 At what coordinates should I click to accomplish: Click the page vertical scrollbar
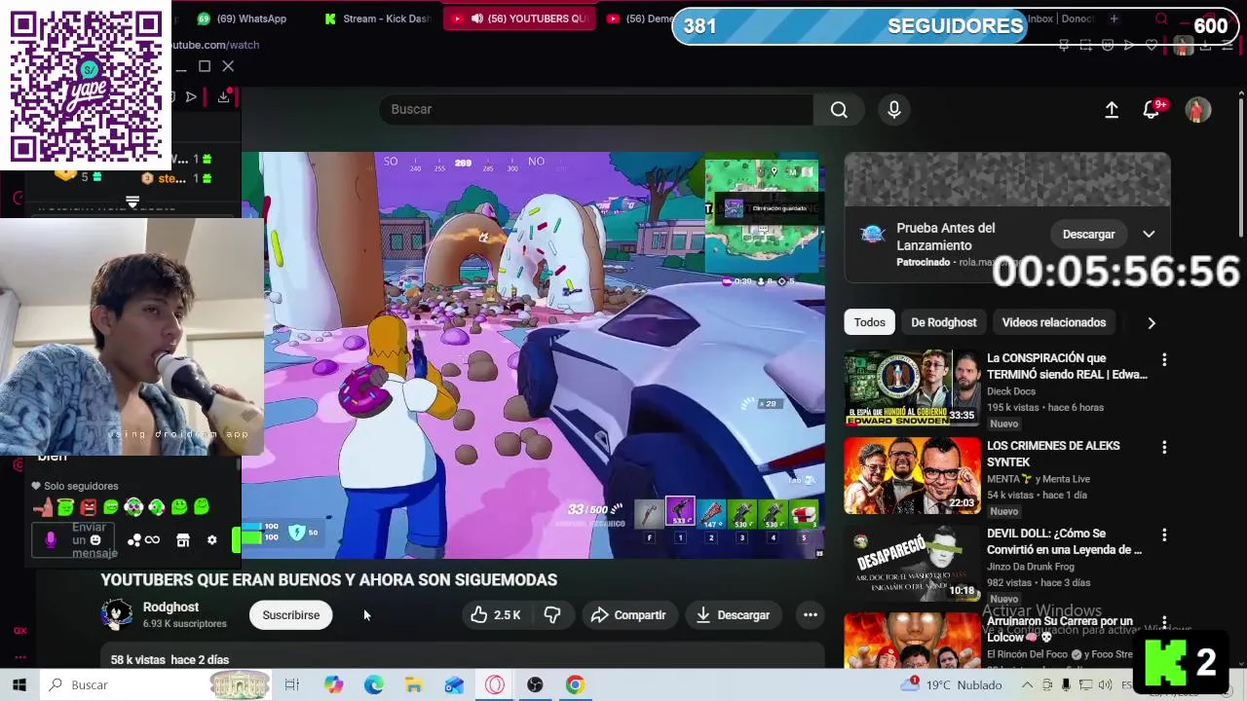coord(1241,166)
